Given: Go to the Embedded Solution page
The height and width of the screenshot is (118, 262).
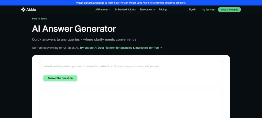Looking at the screenshot, I should (125, 10).
